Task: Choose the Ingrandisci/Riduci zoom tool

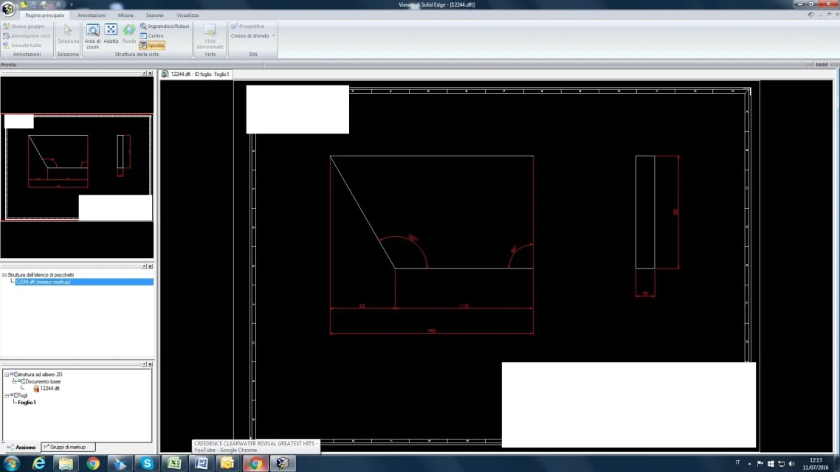Action: (165, 27)
